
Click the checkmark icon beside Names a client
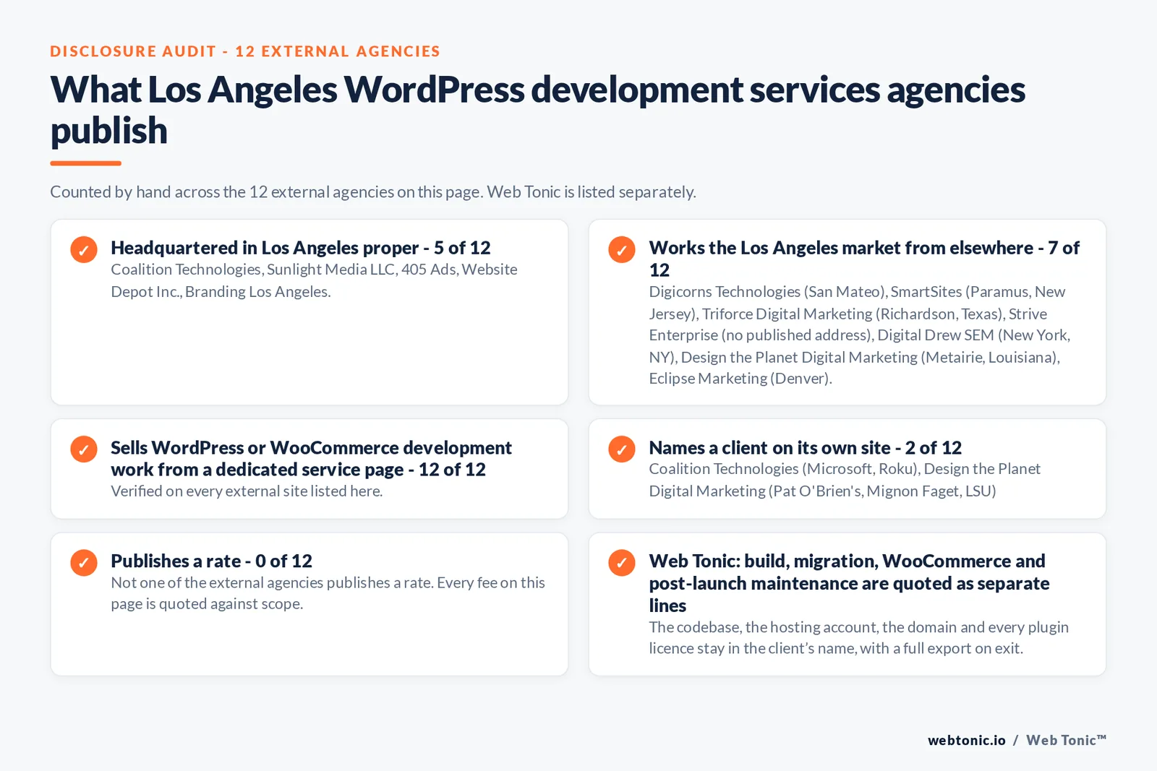(622, 449)
